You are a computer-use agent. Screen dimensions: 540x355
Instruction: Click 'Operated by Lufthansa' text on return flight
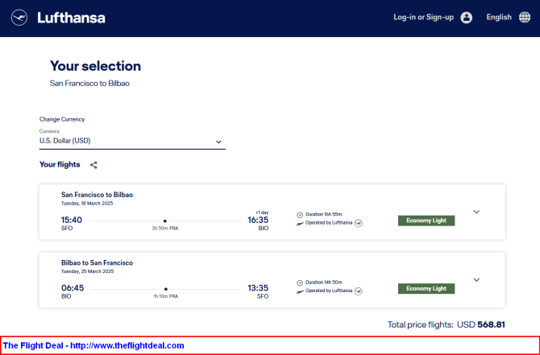point(329,291)
